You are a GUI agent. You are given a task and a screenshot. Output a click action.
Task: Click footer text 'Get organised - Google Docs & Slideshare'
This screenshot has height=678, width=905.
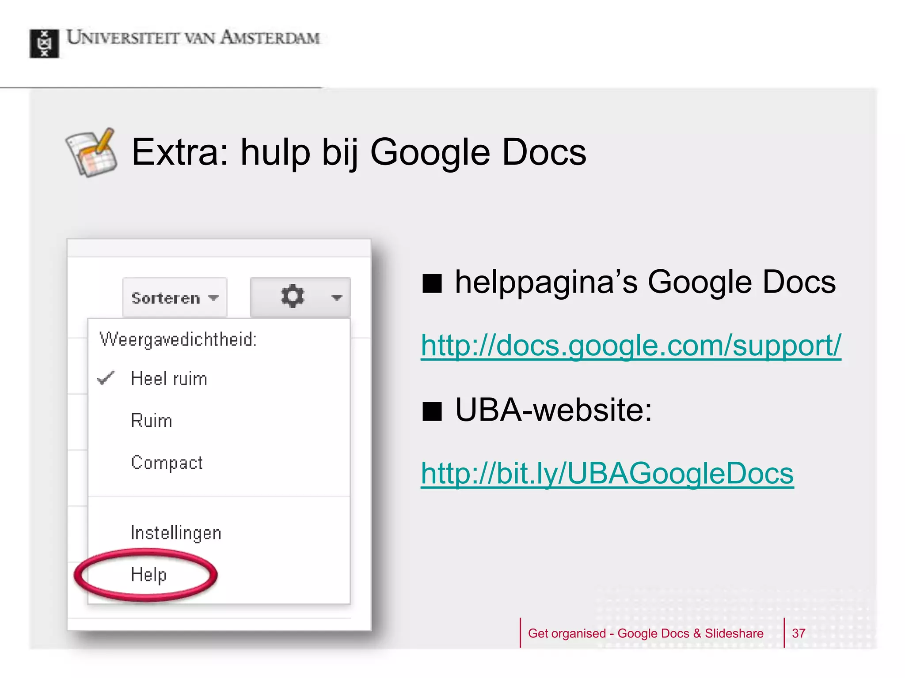coord(646,633)
